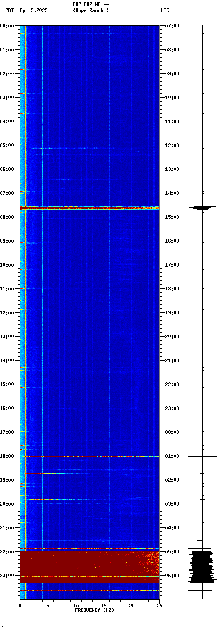The width and height of the screenshot is (220, 631).
Task: Click the '20' Hz frequency tick label
Action: pyautogui.click(x=132, y=606)
